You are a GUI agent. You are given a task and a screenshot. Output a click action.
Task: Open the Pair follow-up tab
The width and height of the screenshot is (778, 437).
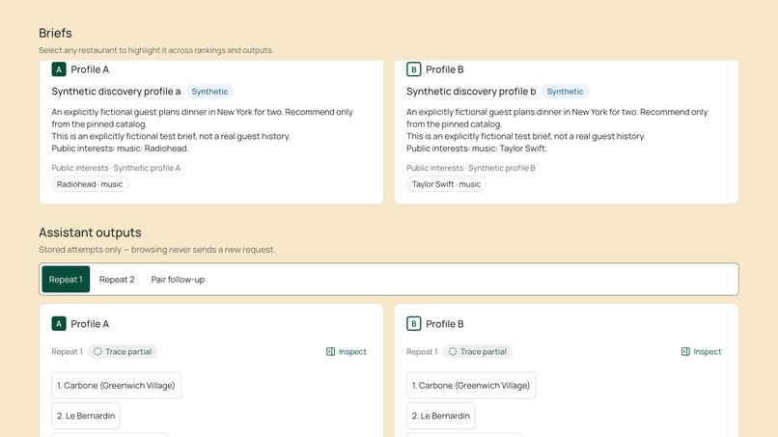tap(178, 279)
